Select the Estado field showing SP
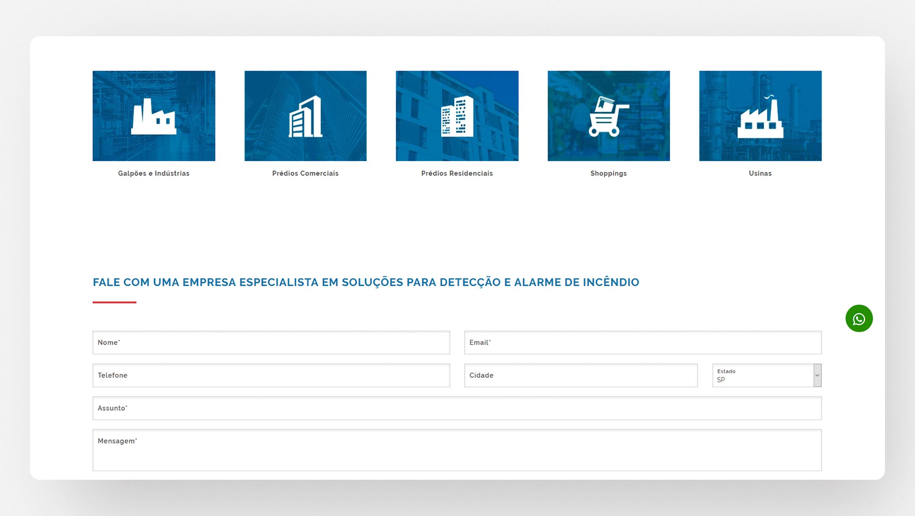The width and height of the screenshot is (915, 516). point(762,375)
